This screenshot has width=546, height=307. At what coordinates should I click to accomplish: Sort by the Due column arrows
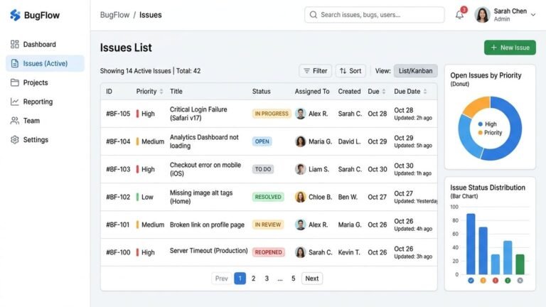[384, 92]
